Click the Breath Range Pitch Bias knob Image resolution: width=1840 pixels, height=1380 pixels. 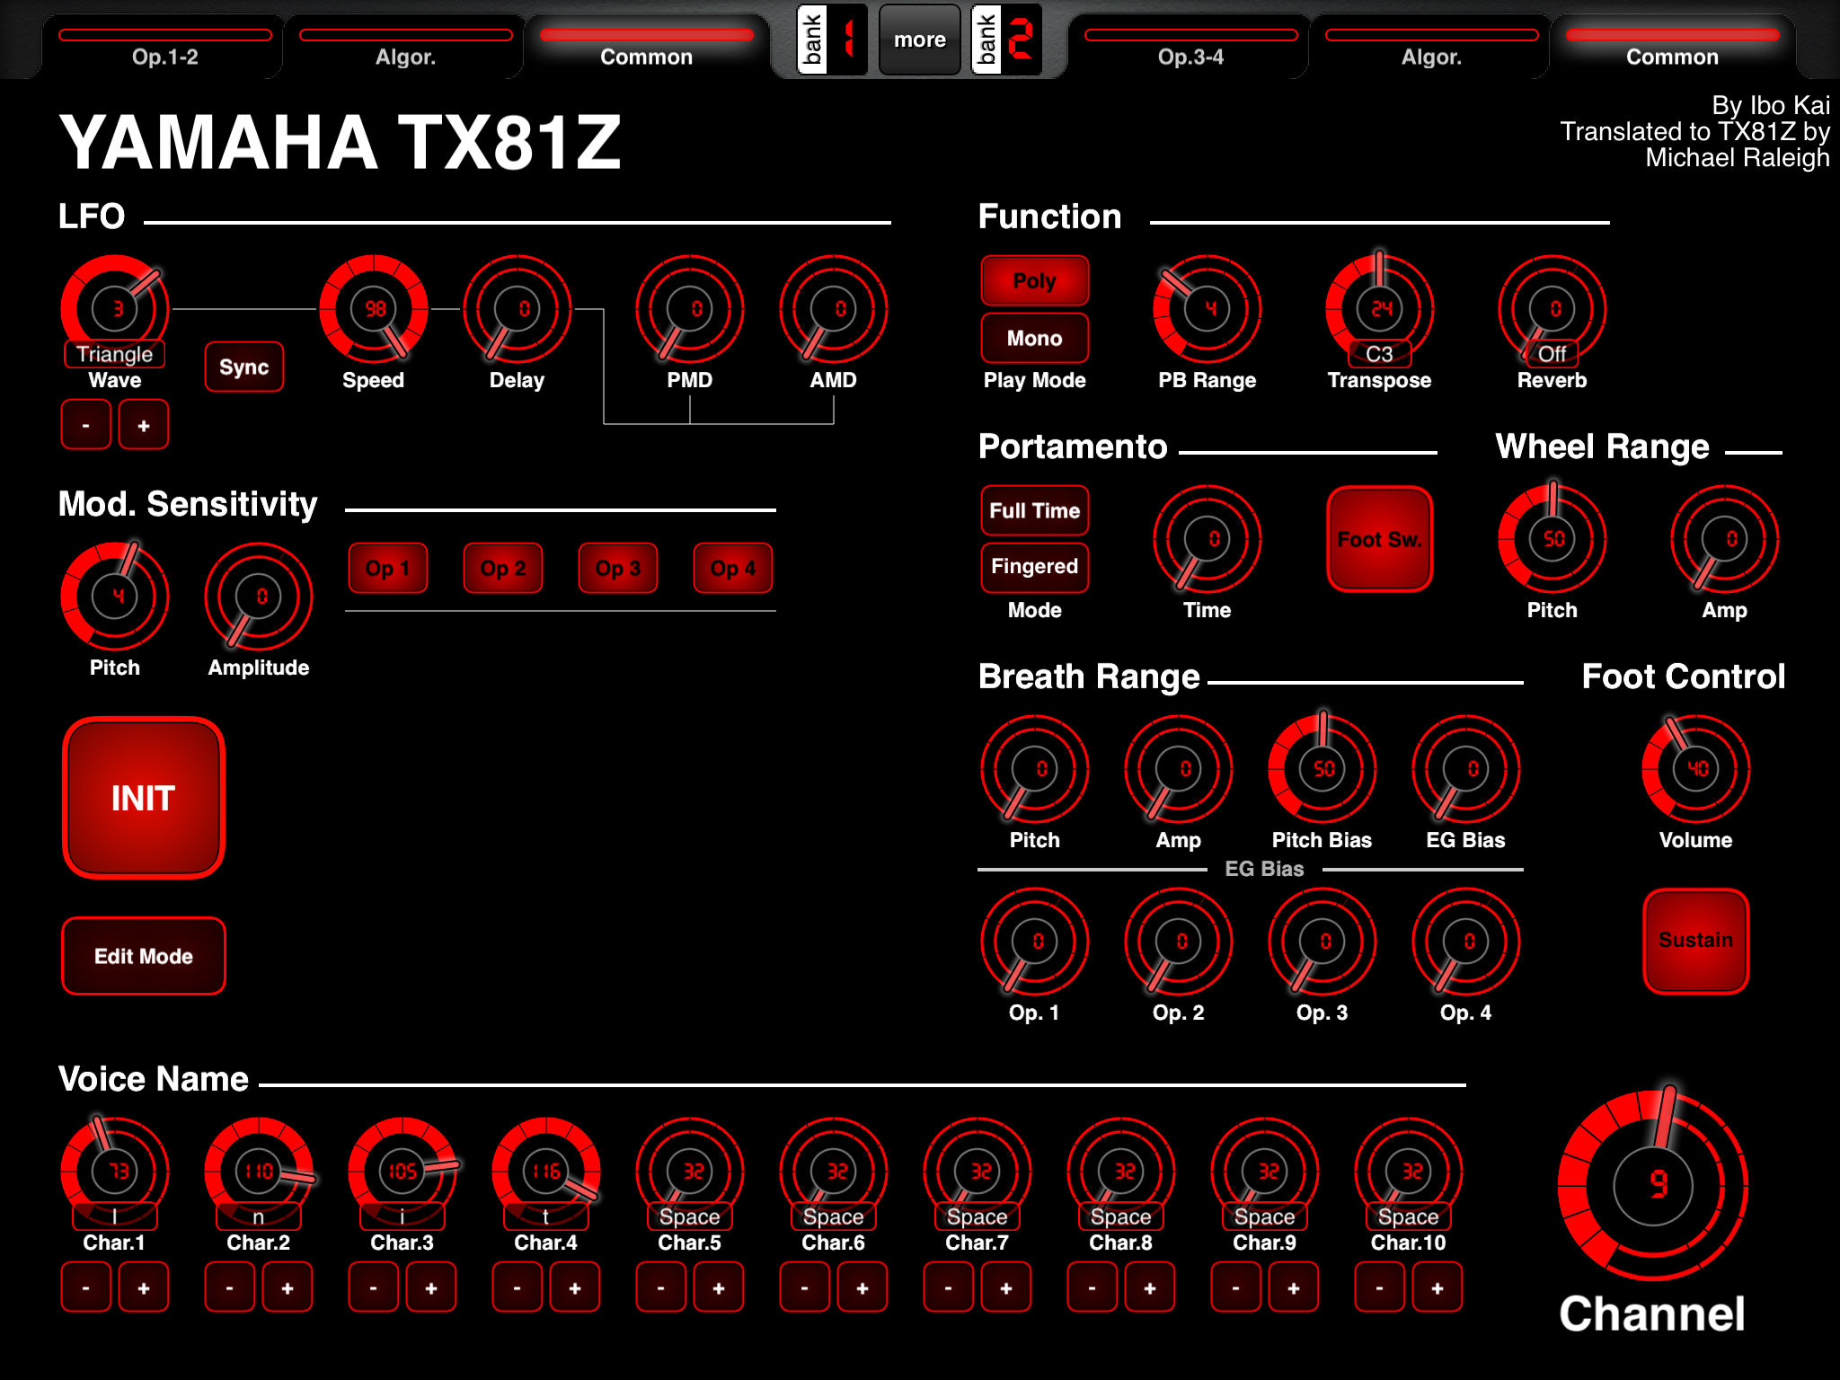pos(1322,769)
